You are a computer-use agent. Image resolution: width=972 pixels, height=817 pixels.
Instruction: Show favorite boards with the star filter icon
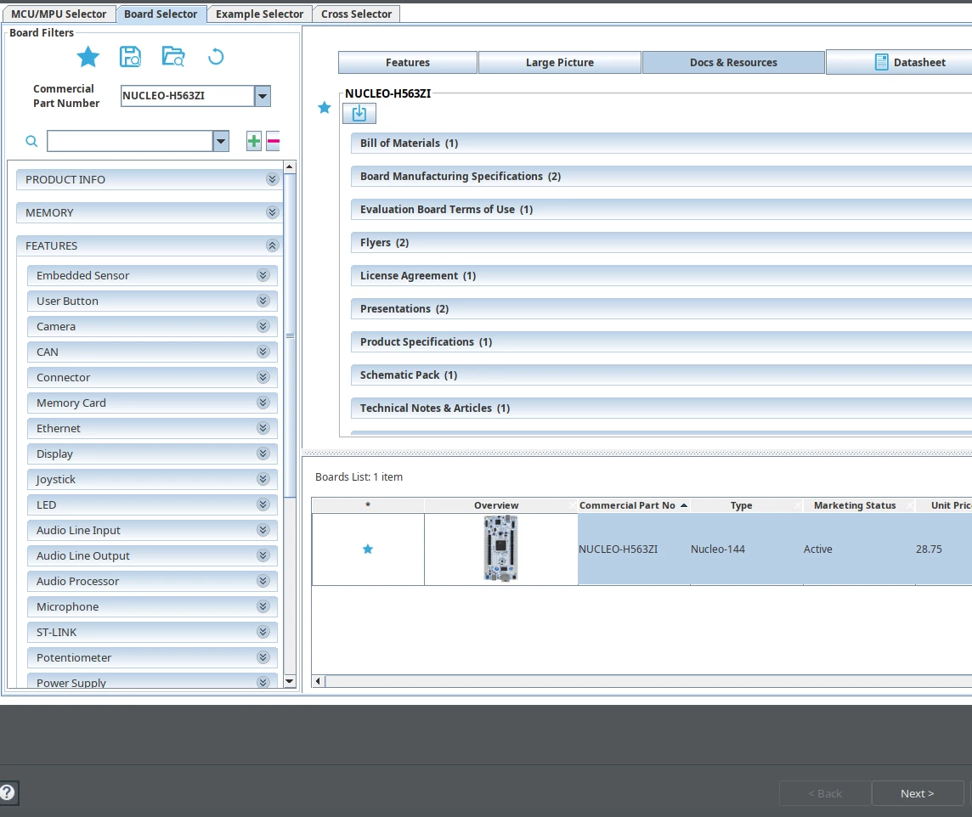coord(88,57)
